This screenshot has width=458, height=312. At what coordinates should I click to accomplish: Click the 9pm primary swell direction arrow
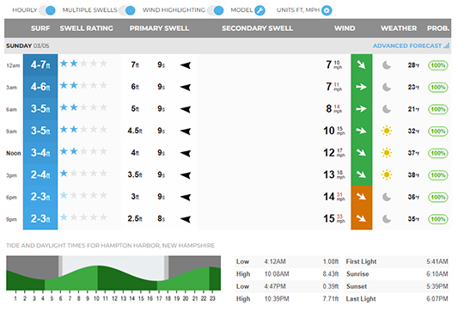coord(186,219)
